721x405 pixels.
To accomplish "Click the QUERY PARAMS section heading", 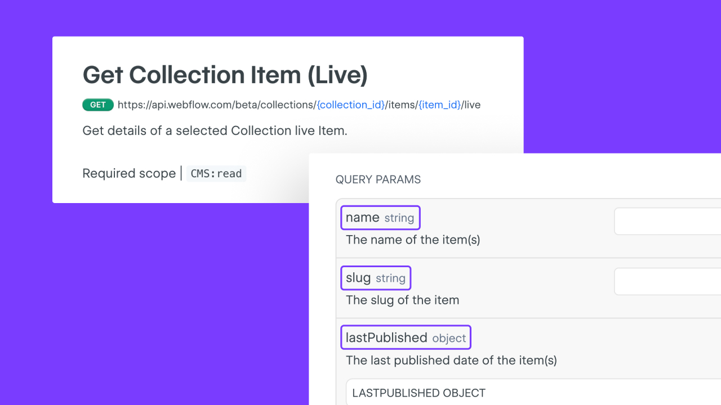I will pyautogui.click(x=378, y=179).
